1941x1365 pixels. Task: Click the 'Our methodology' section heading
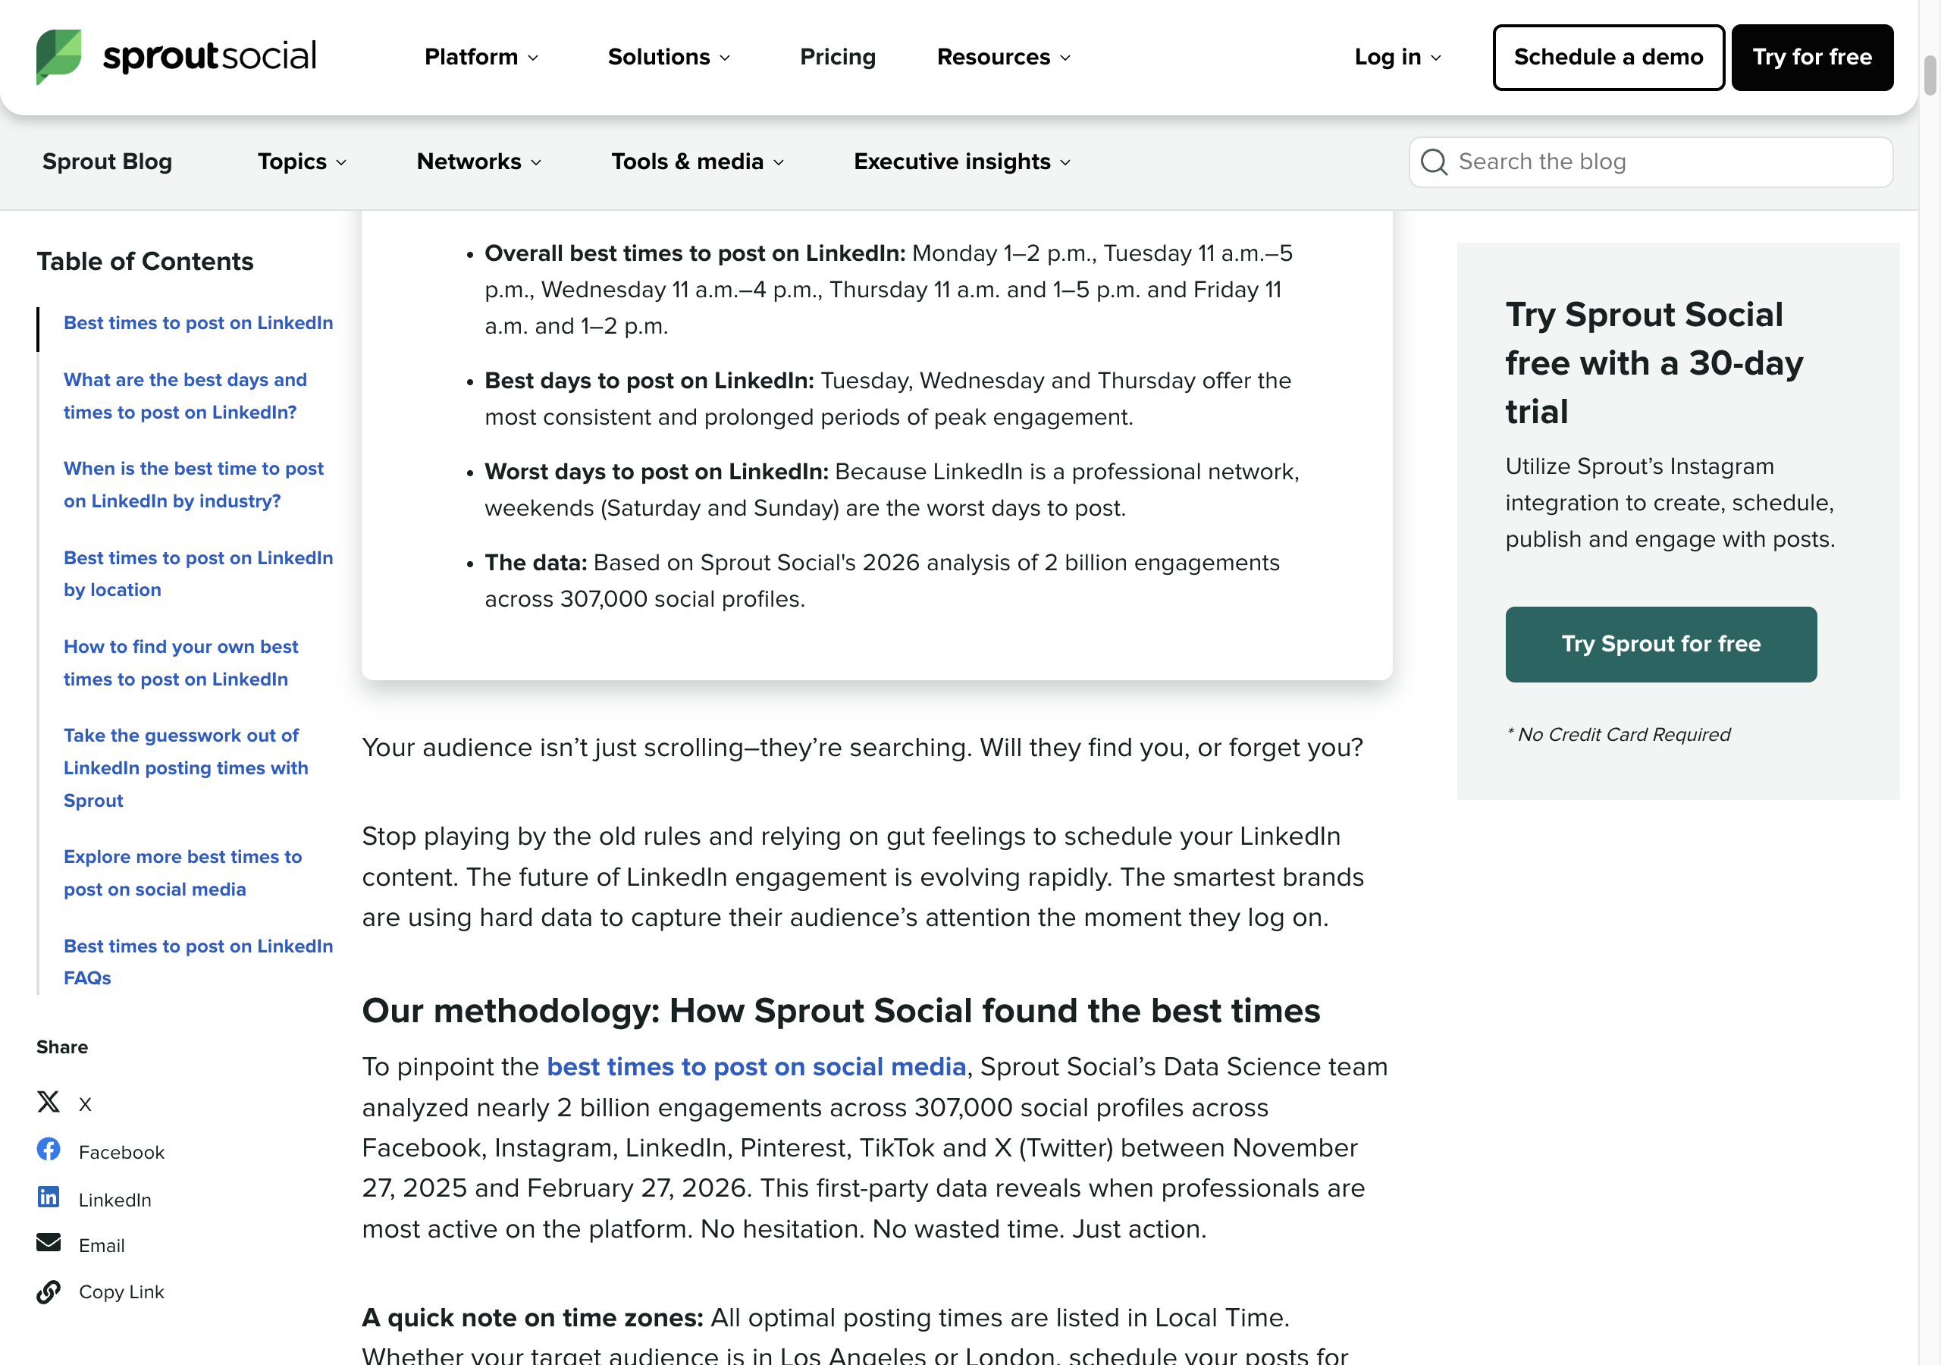pos(841,1011)
